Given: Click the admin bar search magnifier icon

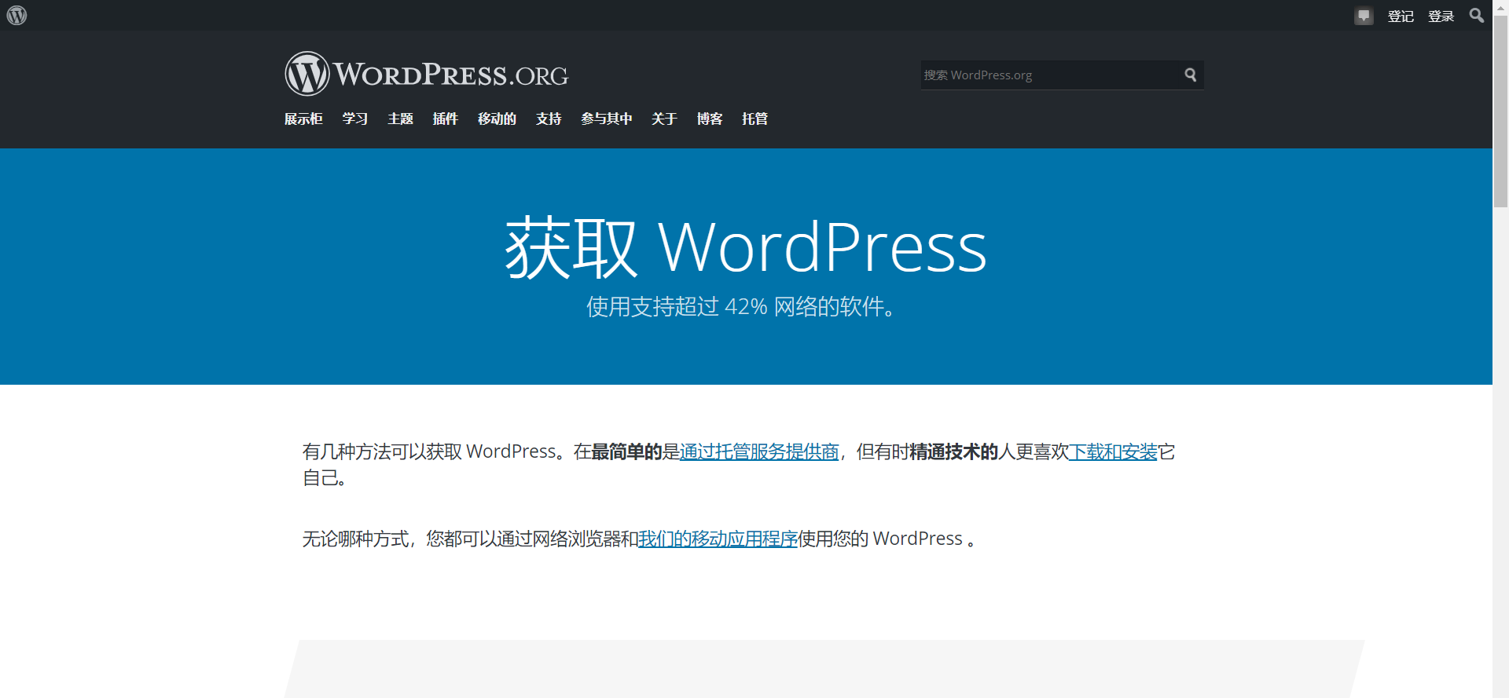Looking at the screenshot, I should (x=1477, y=16).
